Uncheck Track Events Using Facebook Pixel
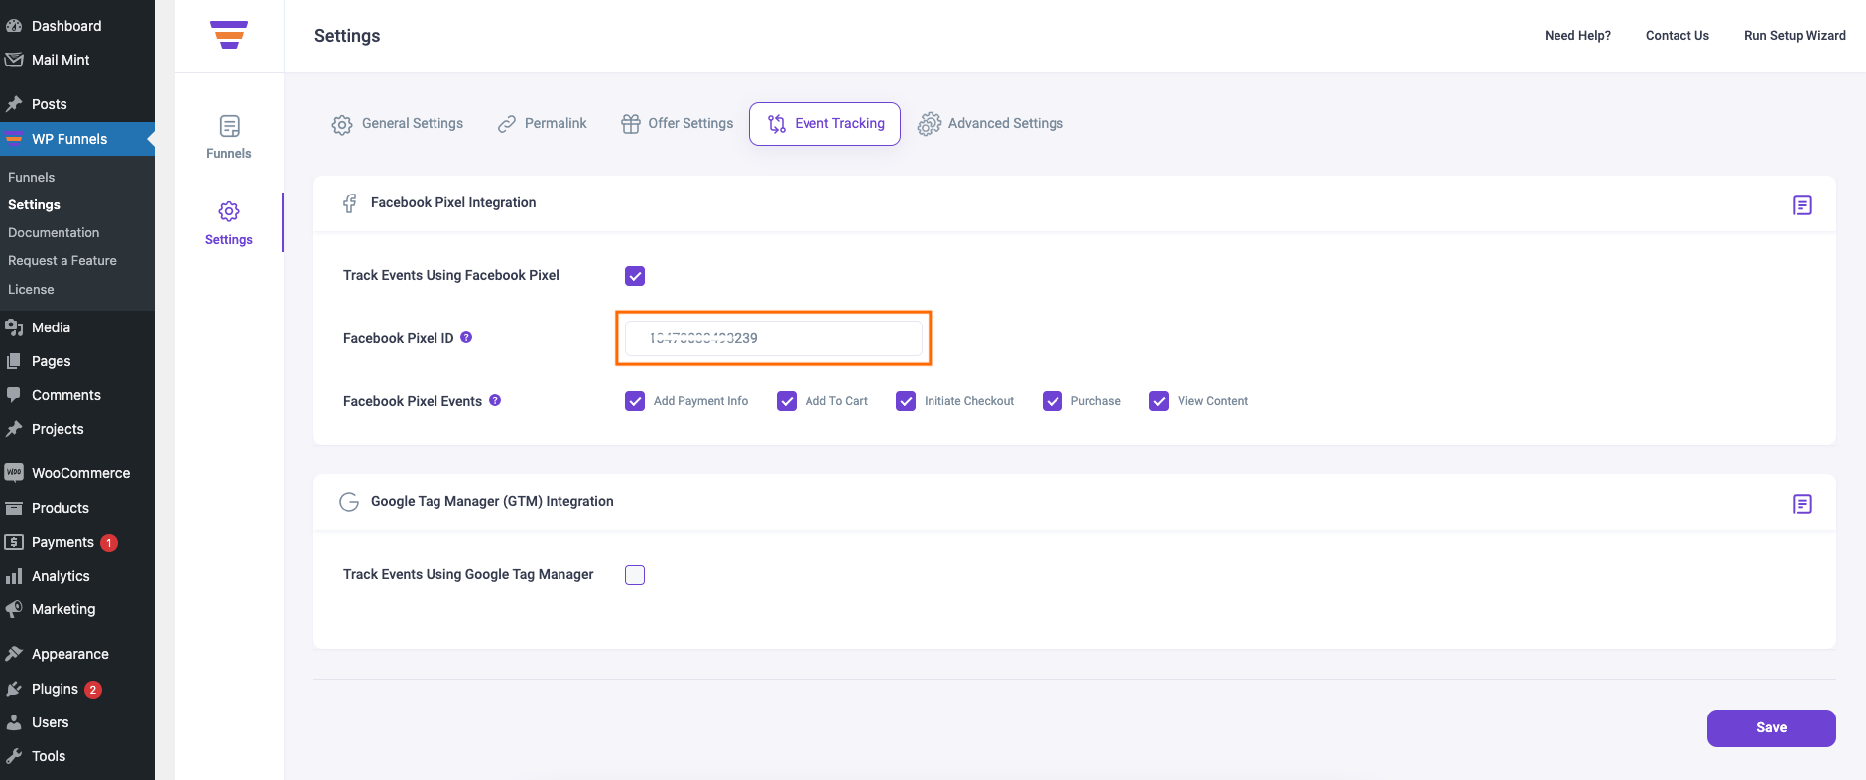Image resolution: width=1866 pixels, height=780 pixels. (635, 276)
